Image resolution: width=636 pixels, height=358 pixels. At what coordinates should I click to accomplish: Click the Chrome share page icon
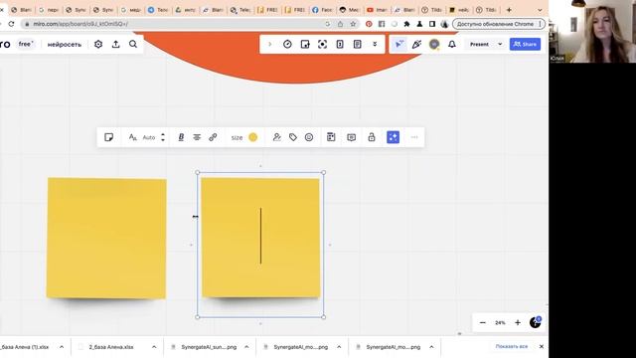[x=340, y=24]
